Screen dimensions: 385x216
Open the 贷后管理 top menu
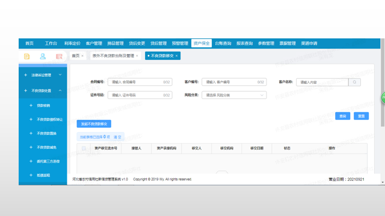pyautogui.click(x=159, y=43)
